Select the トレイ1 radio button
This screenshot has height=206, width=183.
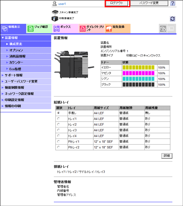(59, 119)
